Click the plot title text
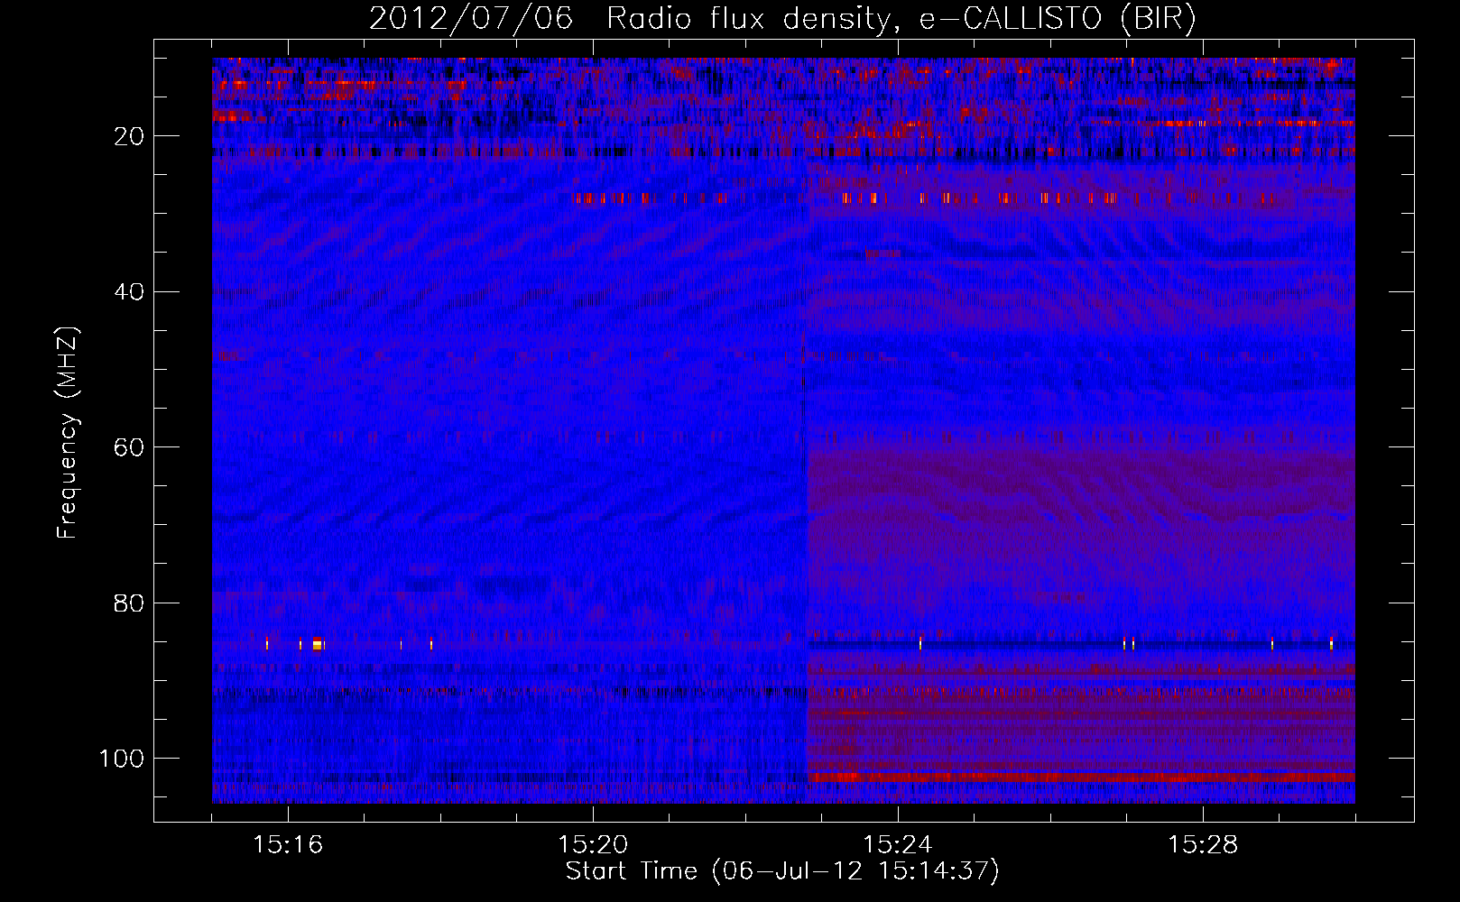Screen dimensions: 1460x902 [x=782, y=19]
